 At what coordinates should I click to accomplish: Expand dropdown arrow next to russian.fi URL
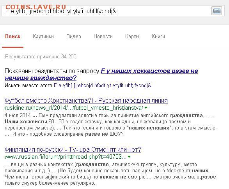[x=129, y=157]
